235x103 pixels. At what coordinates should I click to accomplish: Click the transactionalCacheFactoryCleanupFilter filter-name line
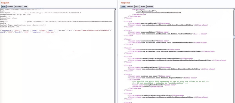click(160, 58)
